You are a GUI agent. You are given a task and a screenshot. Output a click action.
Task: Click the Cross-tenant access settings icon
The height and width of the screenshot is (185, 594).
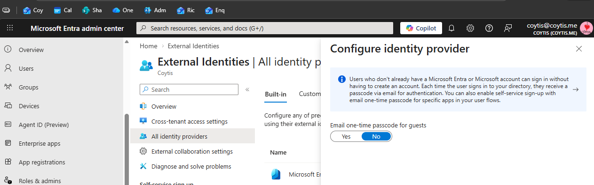tap(143, 121)
